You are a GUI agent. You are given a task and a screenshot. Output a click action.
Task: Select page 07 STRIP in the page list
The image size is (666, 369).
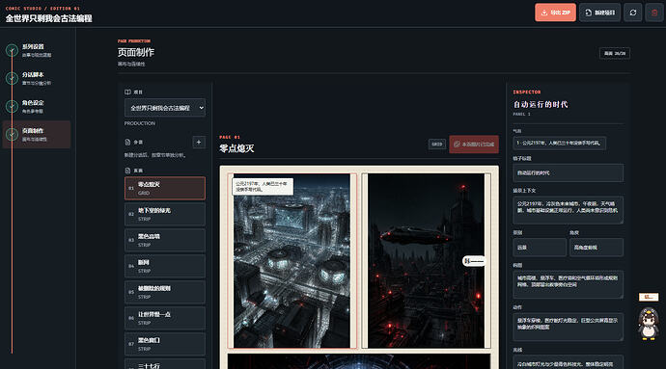tap(165, 344)
